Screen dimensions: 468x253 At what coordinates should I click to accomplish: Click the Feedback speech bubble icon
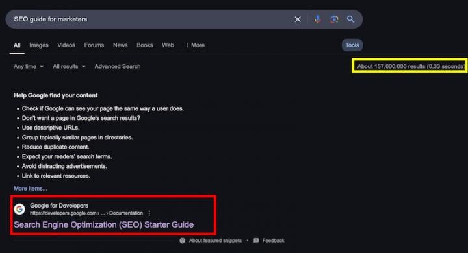coord(256,241)
